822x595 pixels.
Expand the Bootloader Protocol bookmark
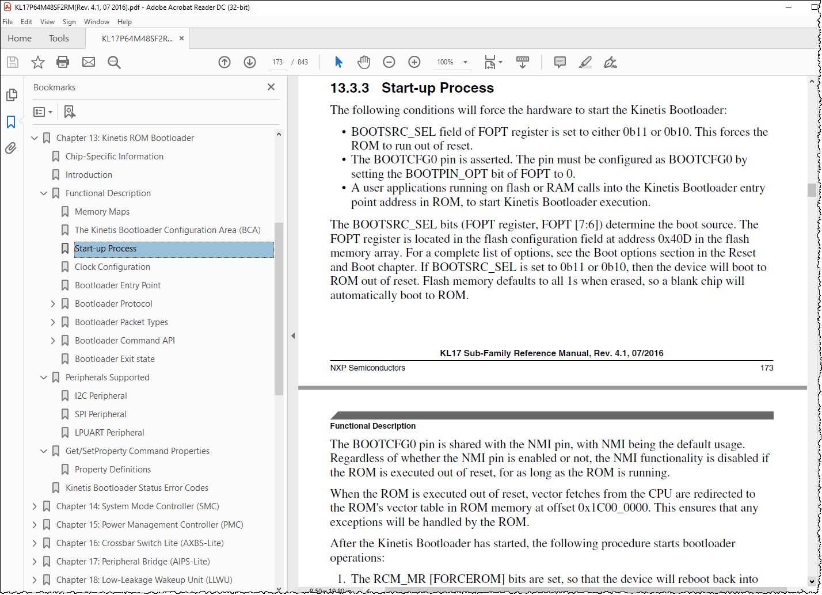[x=53, y=304]
